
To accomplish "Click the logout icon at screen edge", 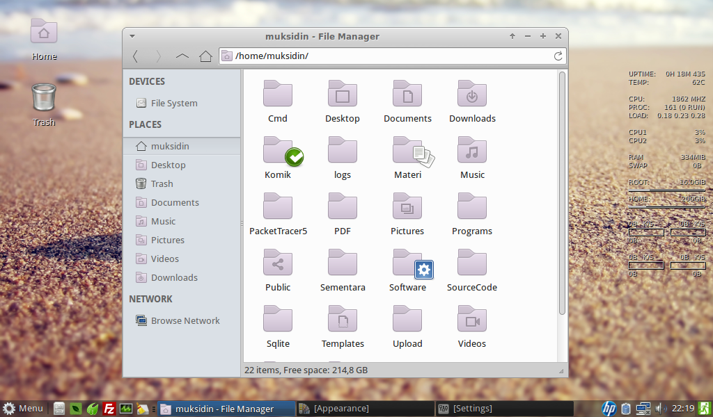I will (705, 409).
